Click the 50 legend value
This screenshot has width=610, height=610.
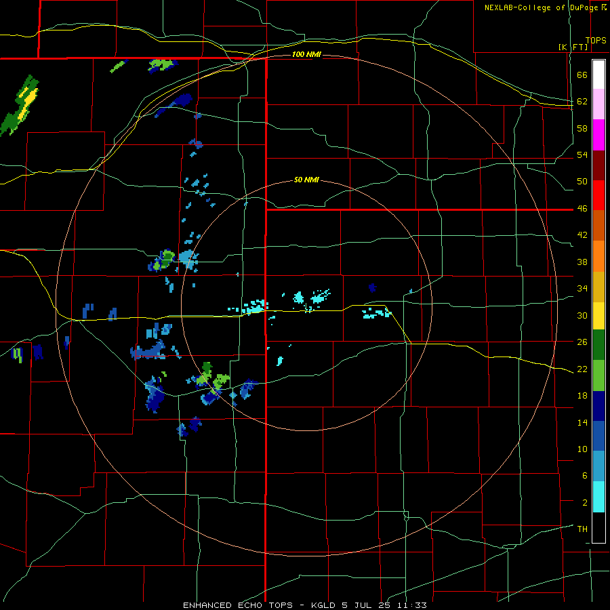582,182
